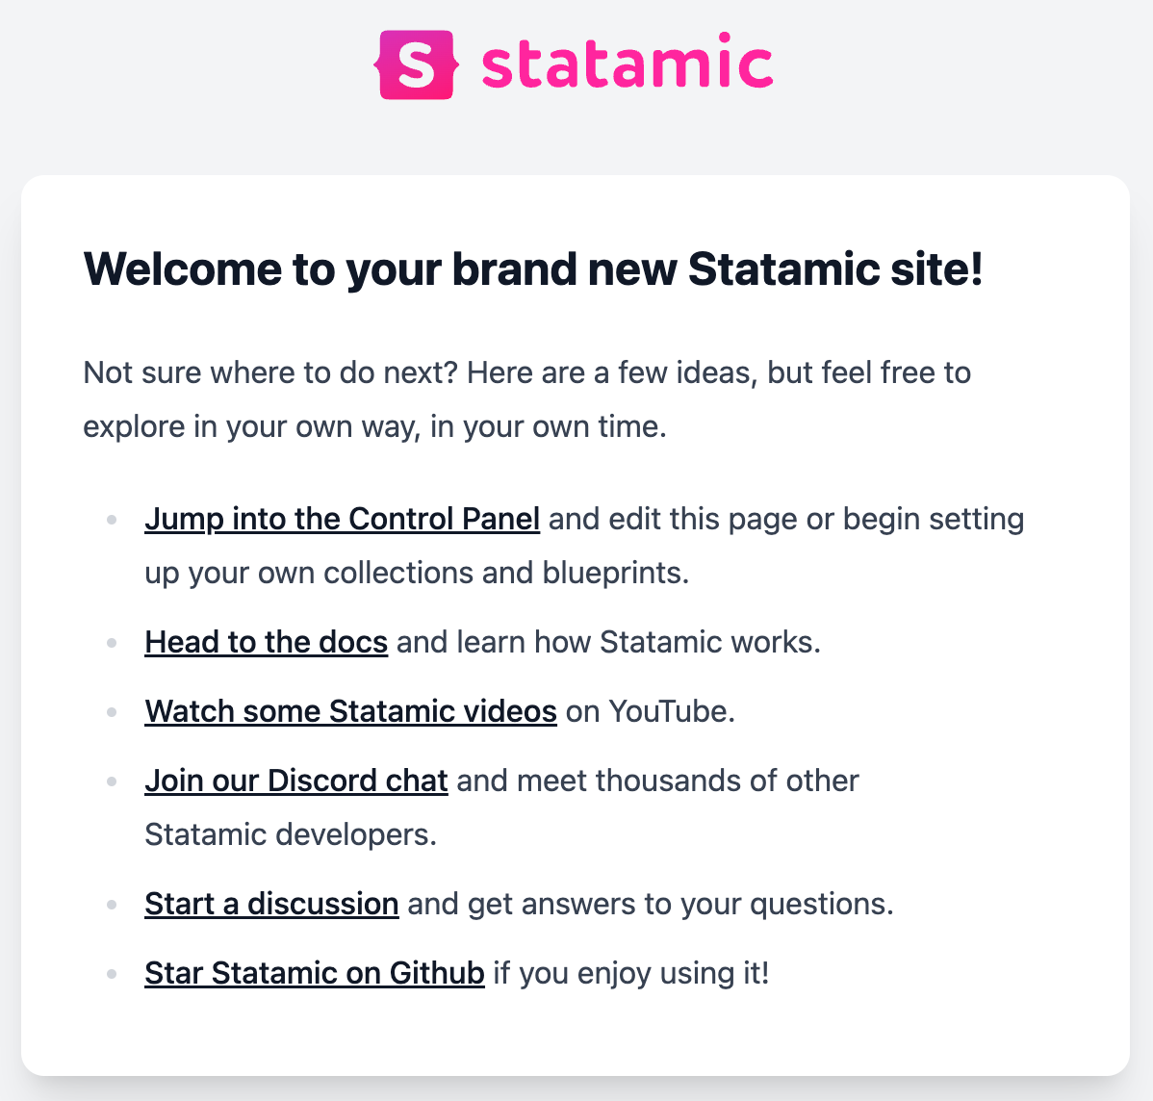This screenshot has width=1153, height=1101.
Task: Click the text 'and learn how Statamic works.'
Action: pos(608,642)
